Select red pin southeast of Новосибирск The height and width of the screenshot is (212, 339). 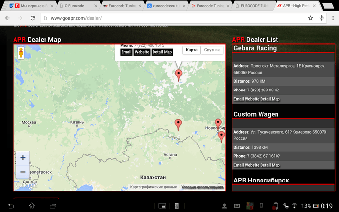pos(221,136)
